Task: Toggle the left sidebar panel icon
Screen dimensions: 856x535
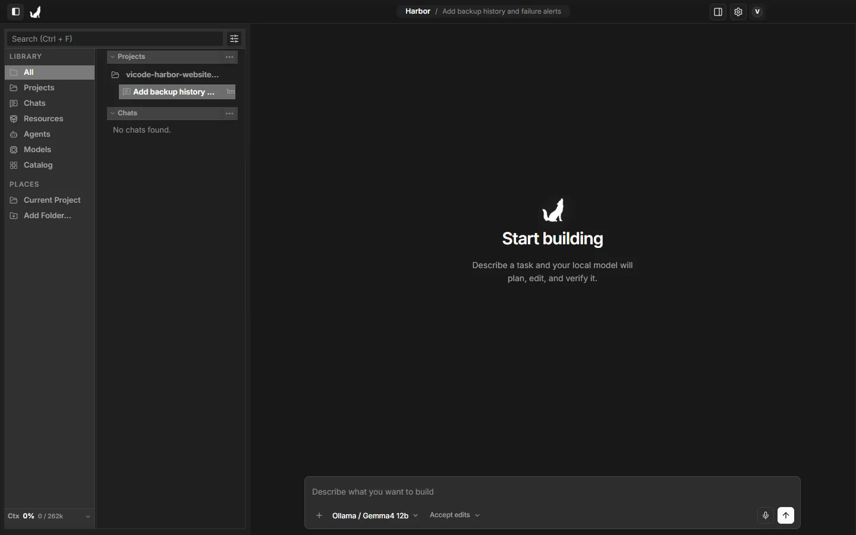Action: (16, 12)
